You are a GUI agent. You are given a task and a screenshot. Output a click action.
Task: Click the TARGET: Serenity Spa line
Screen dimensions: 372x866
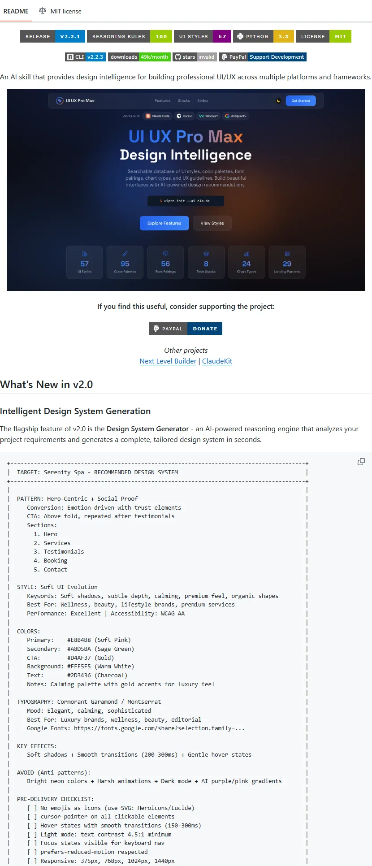coord(98,472)
